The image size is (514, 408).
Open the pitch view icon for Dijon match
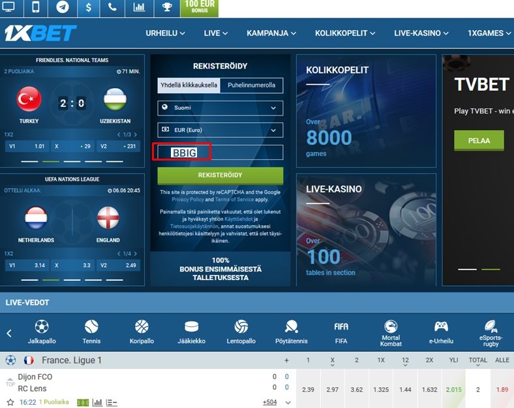click(x=83, y=402)
